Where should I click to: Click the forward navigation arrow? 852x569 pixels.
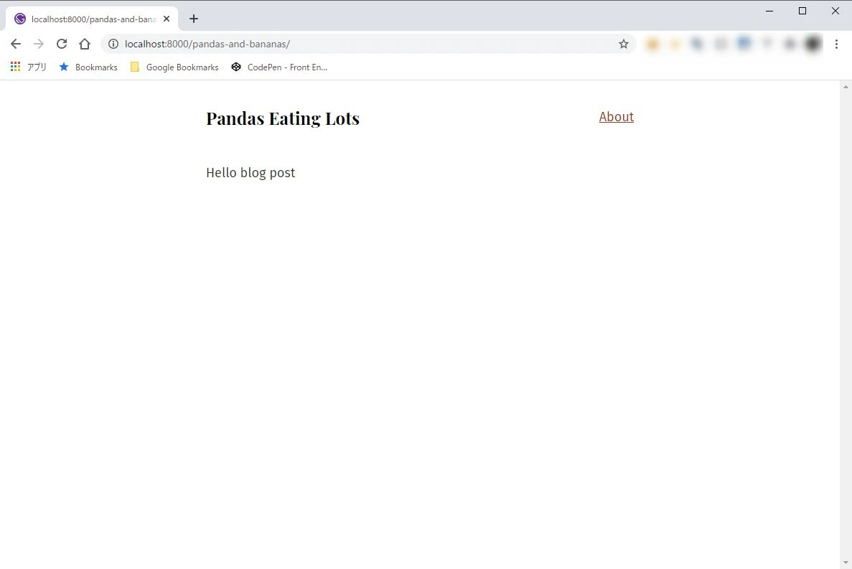(x=39, y=44)
